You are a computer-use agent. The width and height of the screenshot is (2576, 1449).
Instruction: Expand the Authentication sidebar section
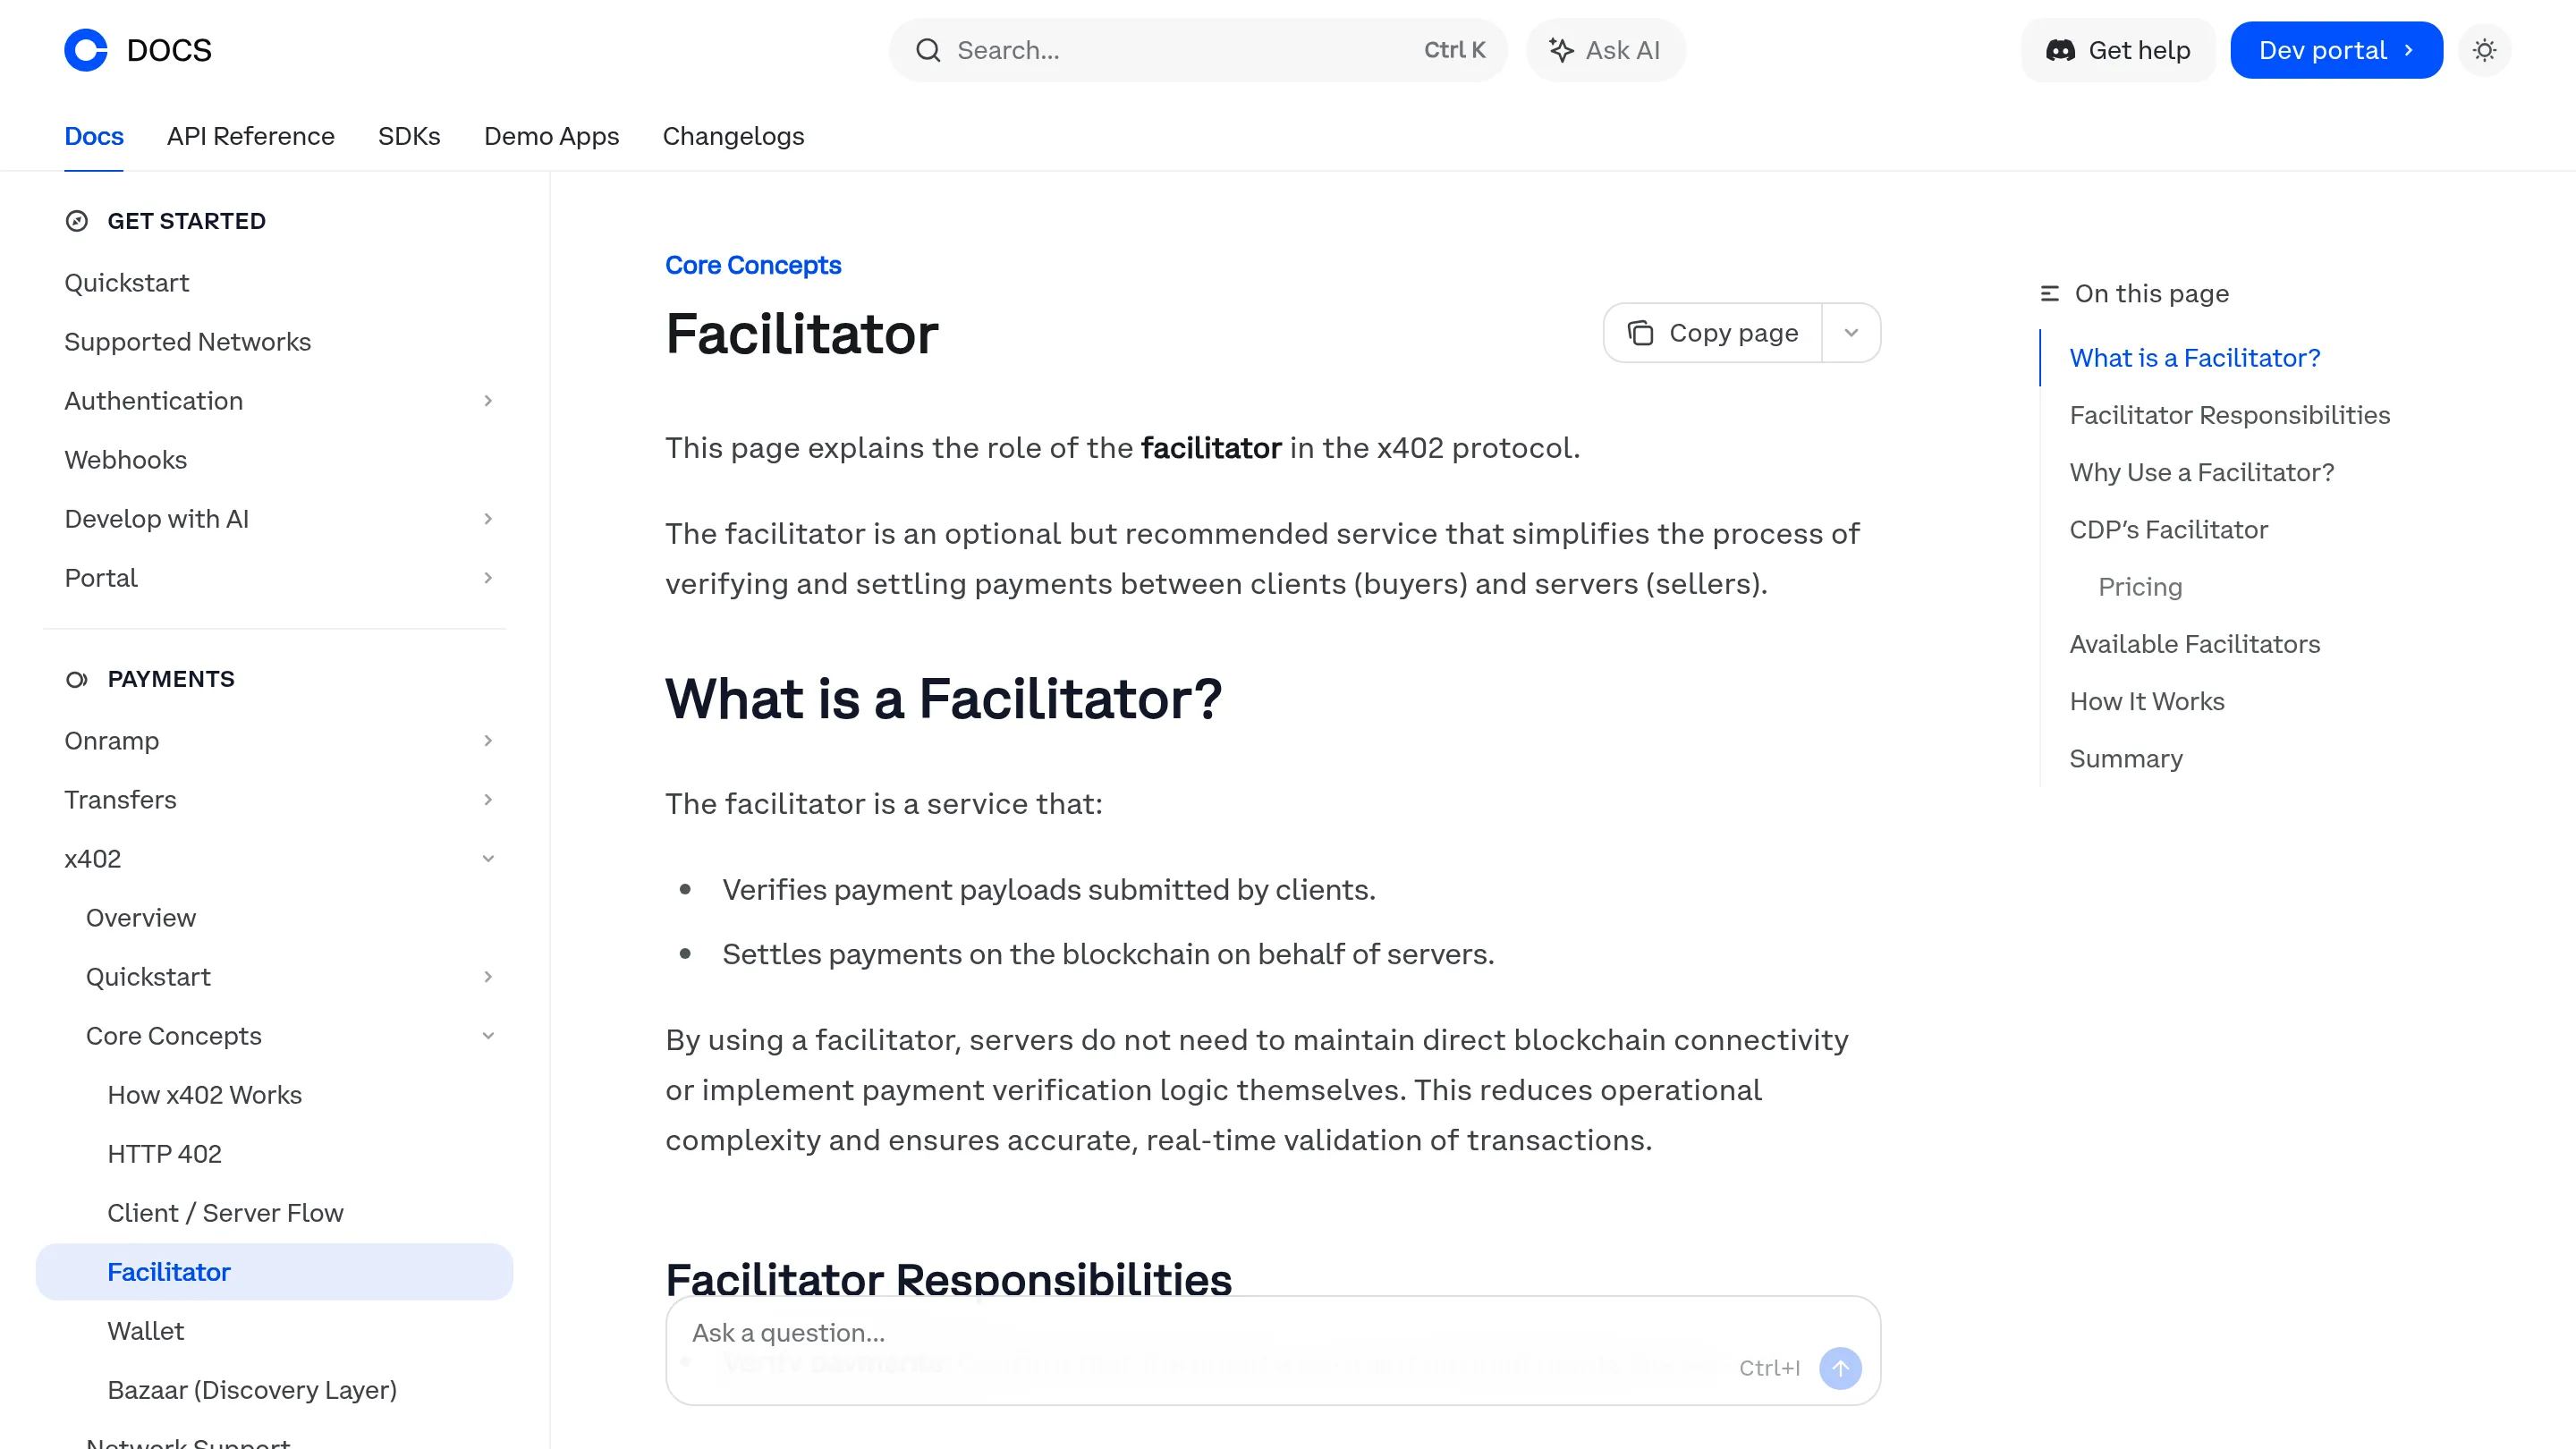[x=488, y=400]
